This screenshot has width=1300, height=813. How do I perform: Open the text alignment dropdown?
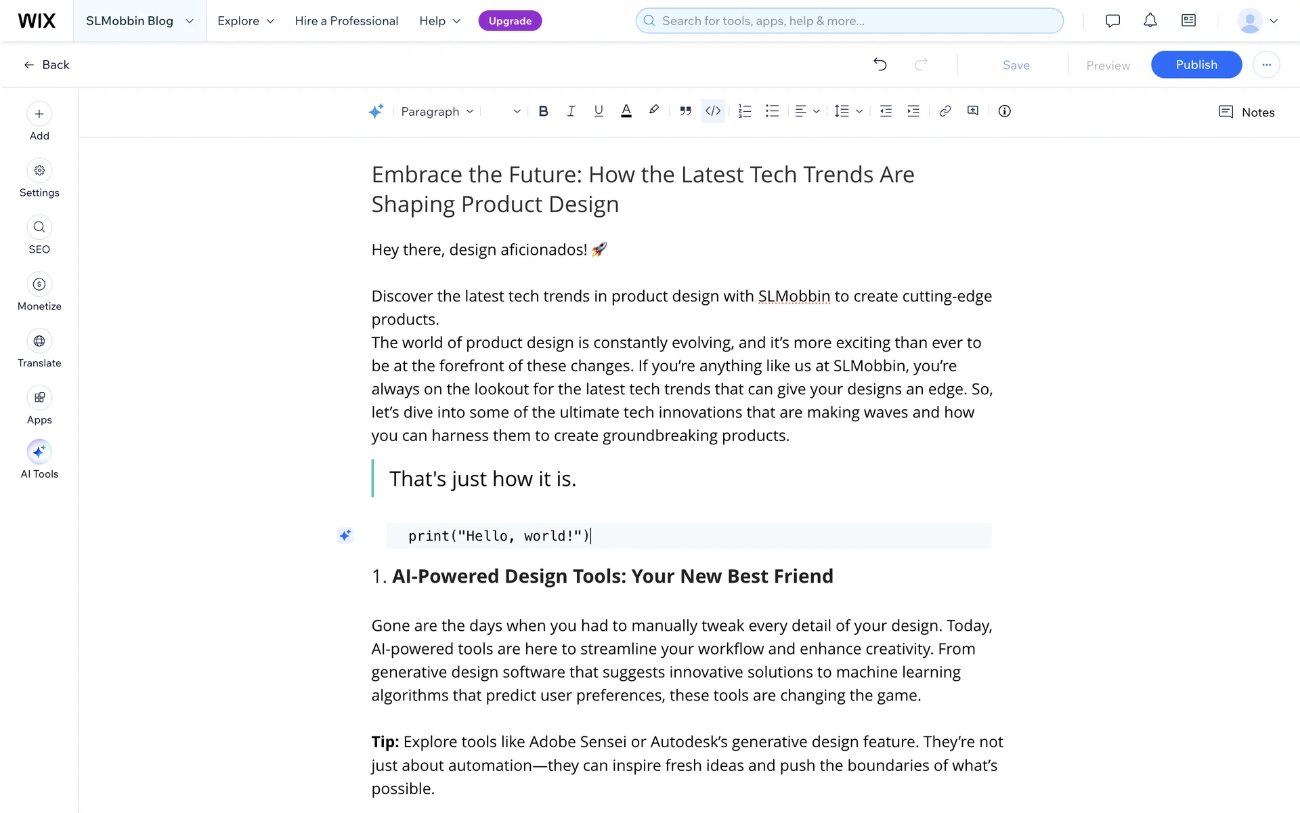pos(806,112)
